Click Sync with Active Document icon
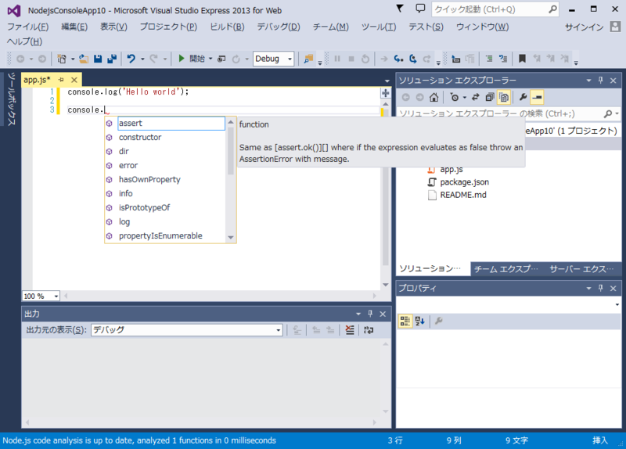This screenshot has width=626, height=449. [x=476, y=97]
